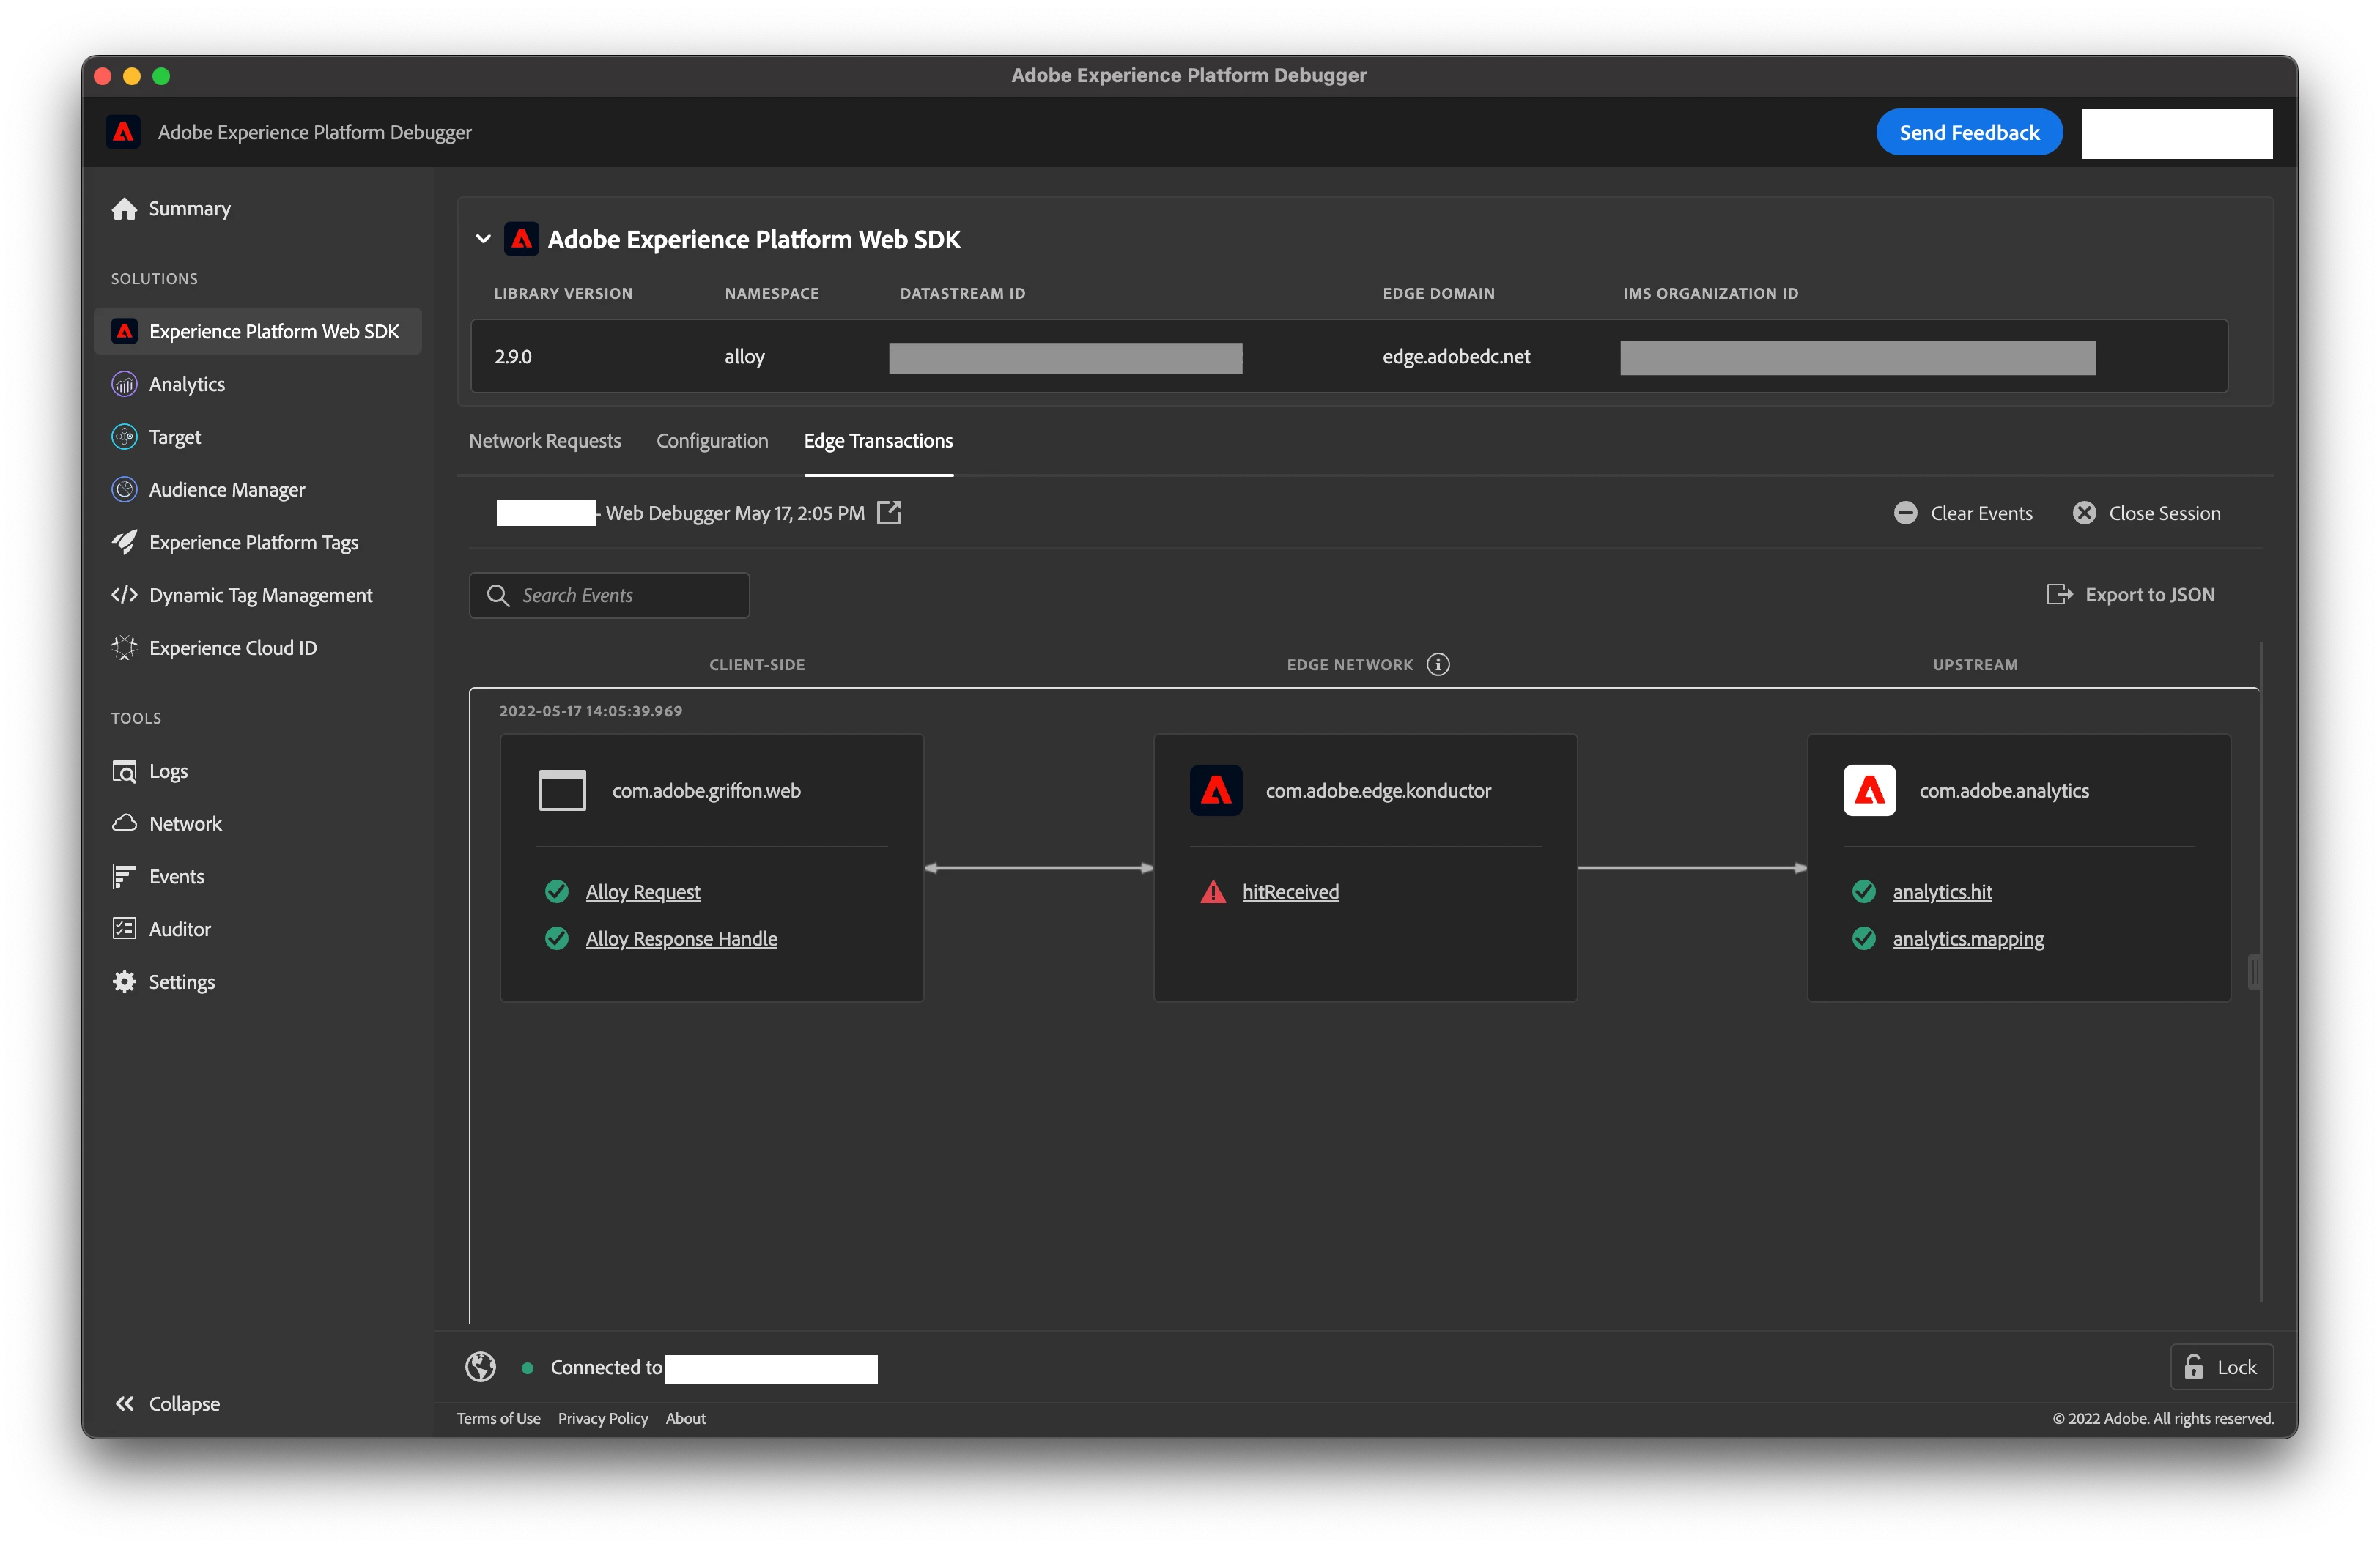2380x1547 pixels.
Task: Collapse the left sidebar
Action: tap(167, 1403)
